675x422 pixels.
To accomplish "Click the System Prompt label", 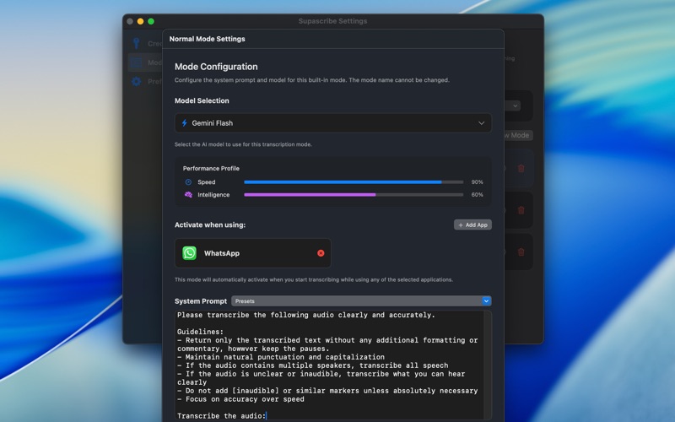I will point(201,301).
